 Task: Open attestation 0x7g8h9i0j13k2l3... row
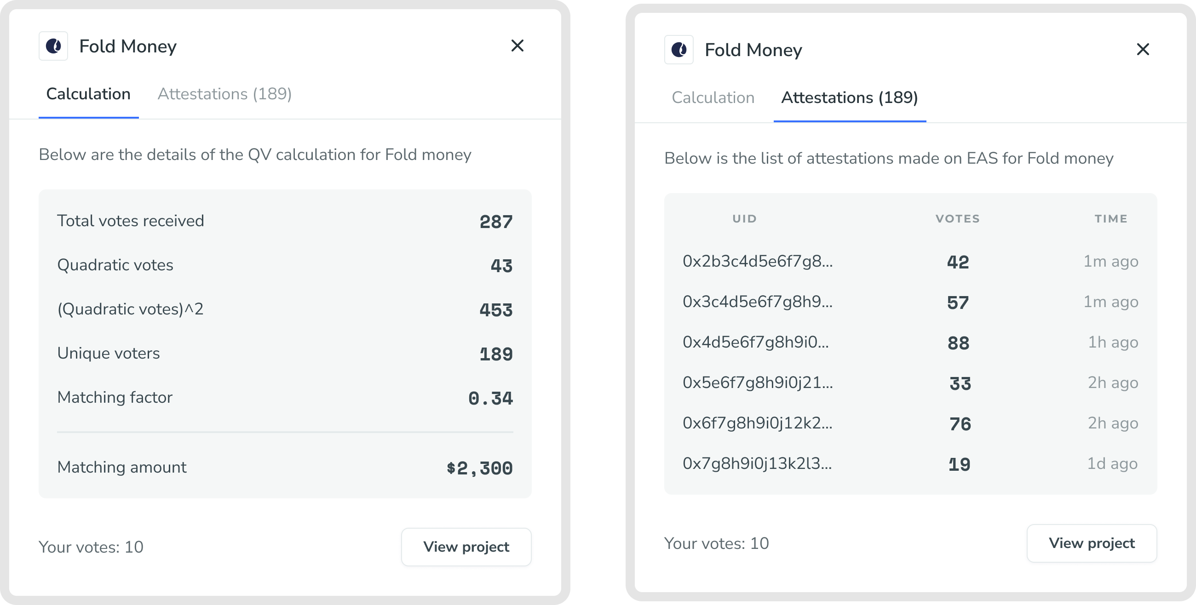pyautogui.click(x=757, y=463)
